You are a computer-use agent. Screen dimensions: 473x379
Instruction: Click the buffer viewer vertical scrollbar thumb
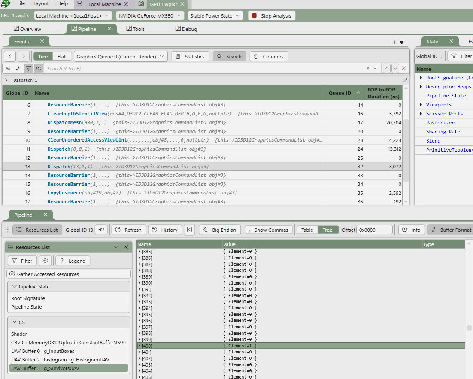click(469, 328)
